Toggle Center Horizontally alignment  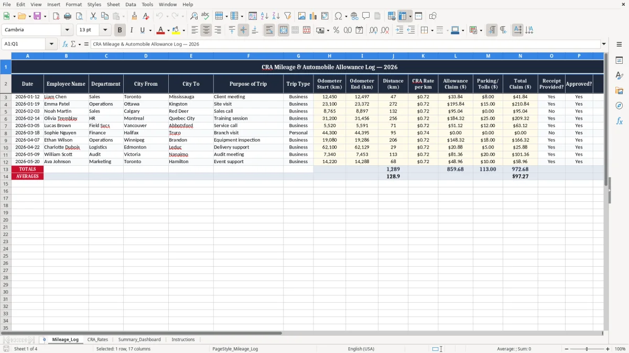206,30
